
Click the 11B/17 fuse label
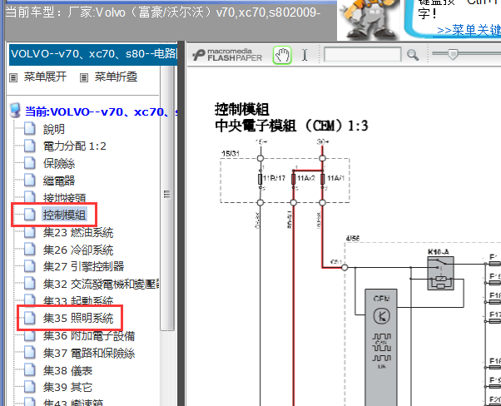[x=274, y=178]
